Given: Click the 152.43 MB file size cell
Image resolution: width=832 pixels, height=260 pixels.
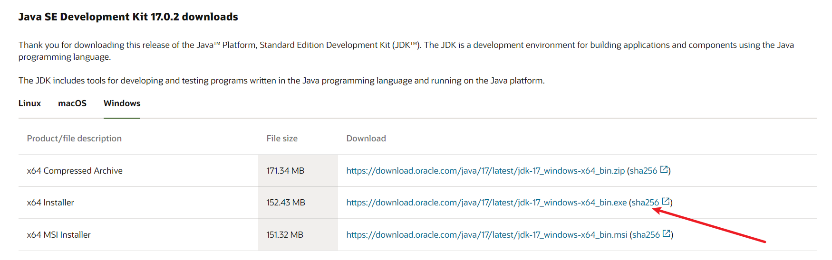Looking at the screenshot, I should [x=285, y=203].
